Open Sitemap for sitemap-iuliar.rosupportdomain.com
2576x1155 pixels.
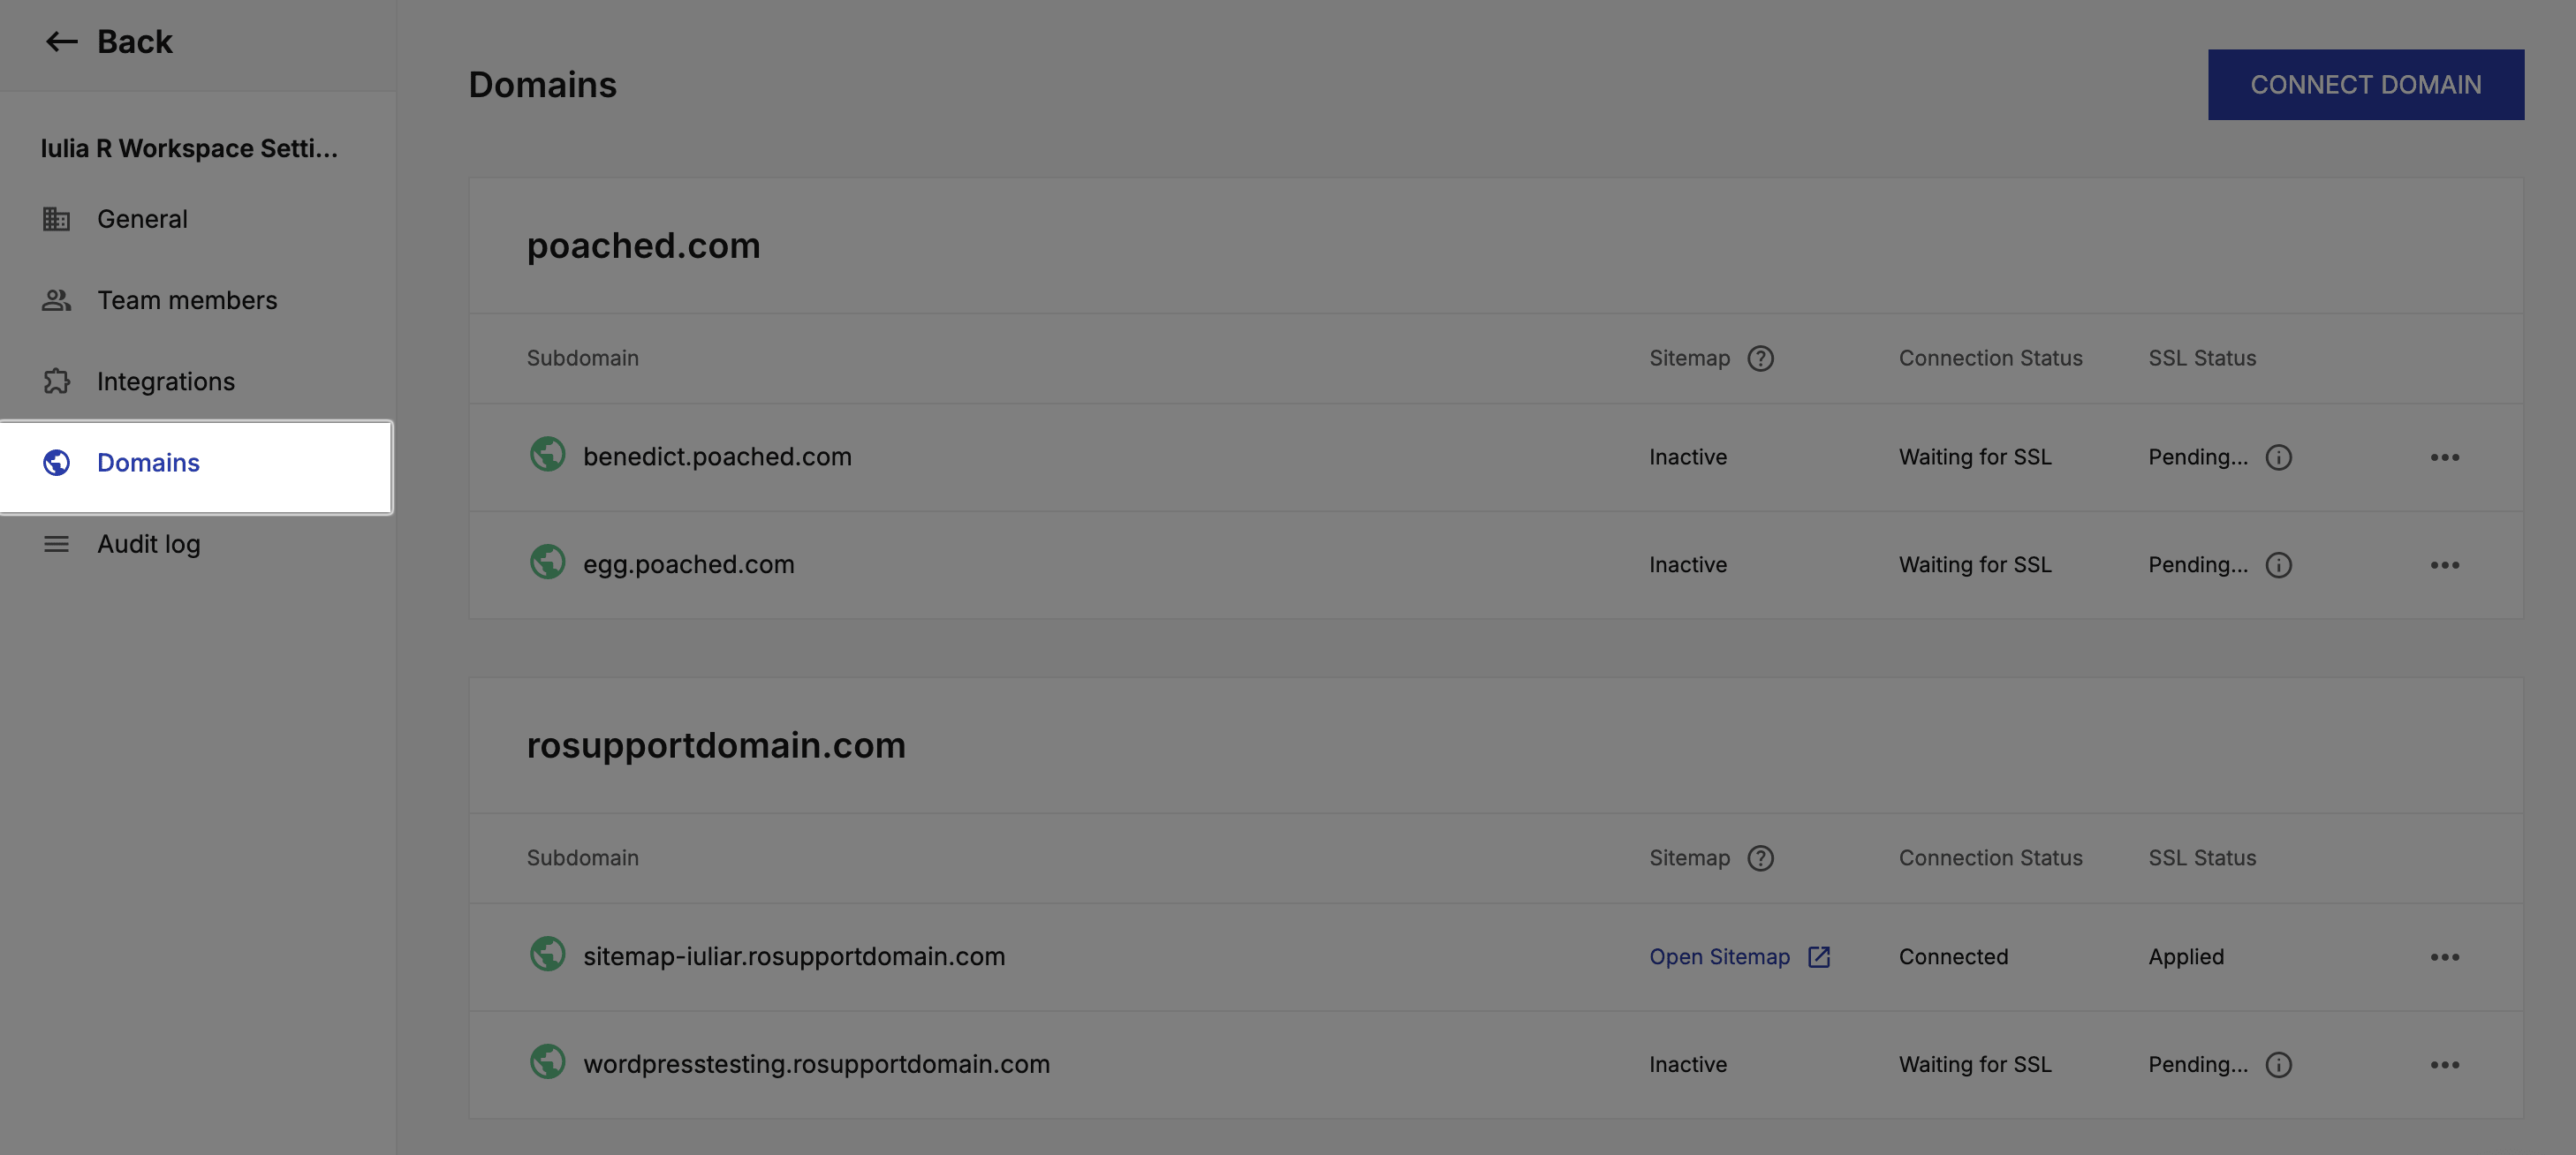(1721, 956)
